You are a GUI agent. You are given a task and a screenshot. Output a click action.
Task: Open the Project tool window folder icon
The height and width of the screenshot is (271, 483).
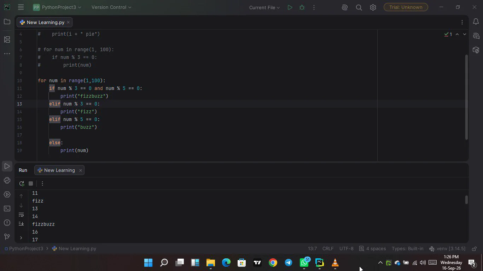pyautogui.click(x=7, y=22)
